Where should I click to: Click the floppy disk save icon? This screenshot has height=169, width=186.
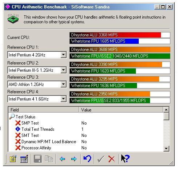pos(38,159)
